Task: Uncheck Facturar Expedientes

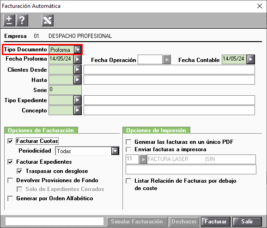Action: 10,162
